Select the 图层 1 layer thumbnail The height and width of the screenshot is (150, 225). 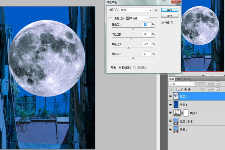pyautogui.click(x=176, y=104)
